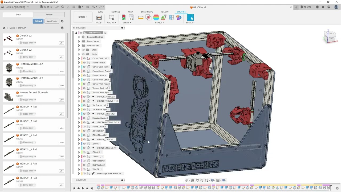The width and height of the screenshot is (341, 192).
Task: Select the Zebra/Curvature analysis rainbow icon
Action: tap(156, 18)
